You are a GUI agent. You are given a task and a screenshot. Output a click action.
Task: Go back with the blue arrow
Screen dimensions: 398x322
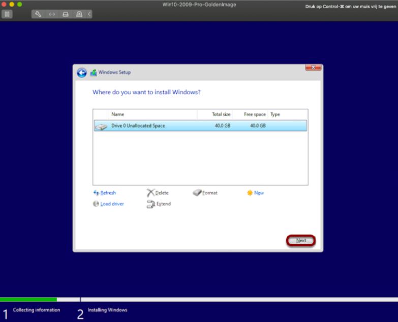[82, 73]
